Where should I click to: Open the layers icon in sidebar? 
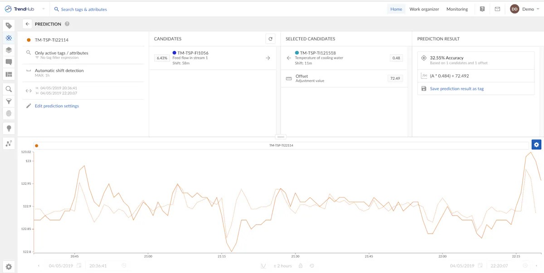pos(9,50)
